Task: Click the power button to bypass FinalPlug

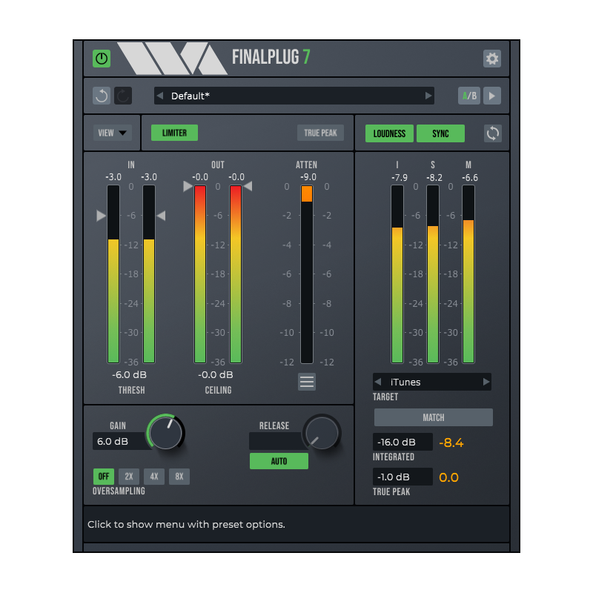Action: [x=102, y=59]
